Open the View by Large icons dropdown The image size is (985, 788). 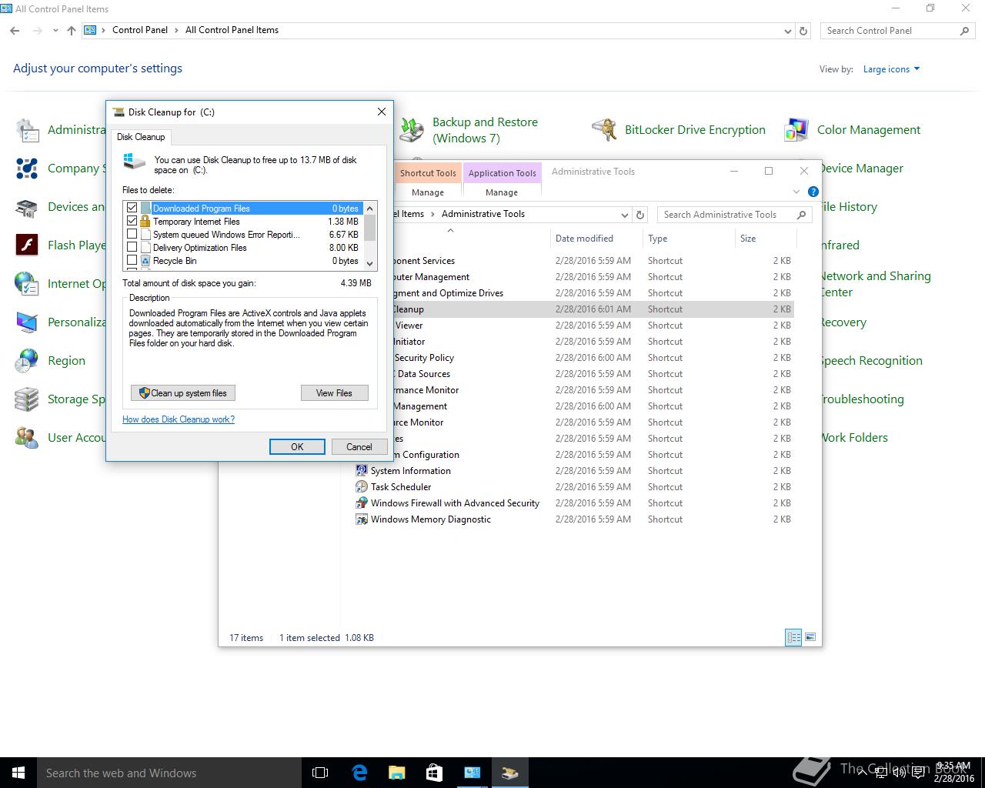[x=892, y=69]
